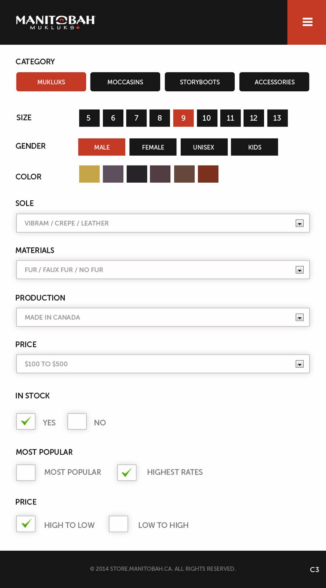Choose the Kids gender option
The height and width of the screenshot is (588, 326).
254,147
